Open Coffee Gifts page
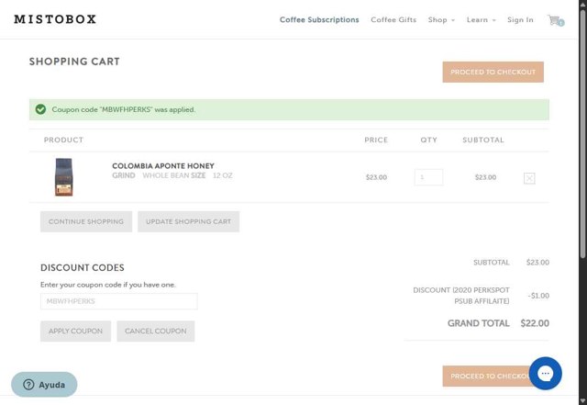The height and width of the screenshot is (405, 587). [393, 20]
